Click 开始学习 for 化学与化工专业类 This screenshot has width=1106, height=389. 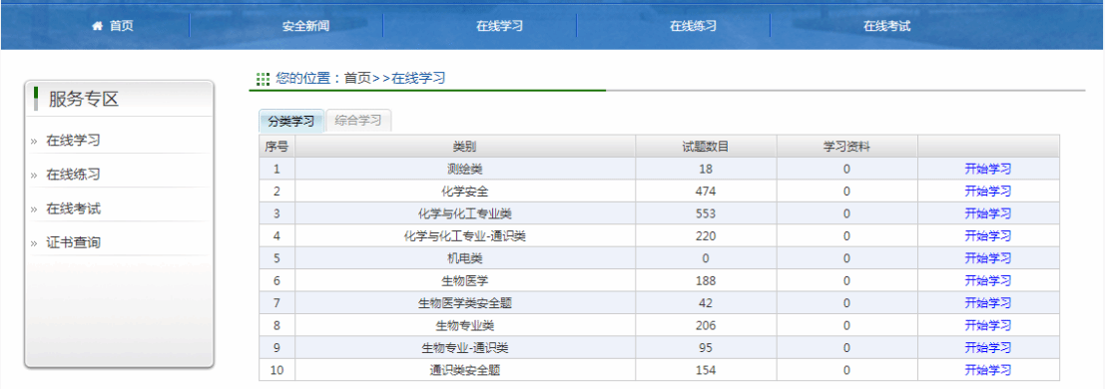(x=988, y=213)
